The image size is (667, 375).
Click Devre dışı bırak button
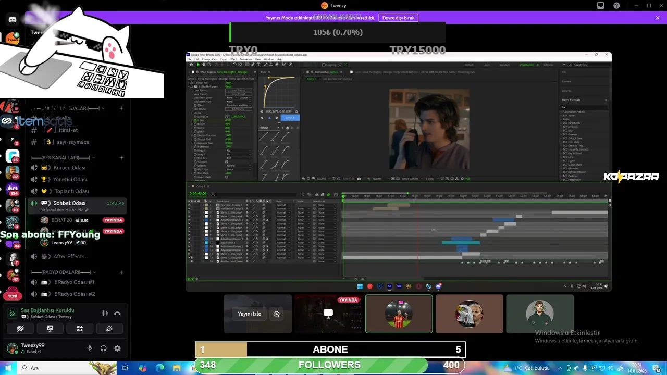[x=399, y=18]
